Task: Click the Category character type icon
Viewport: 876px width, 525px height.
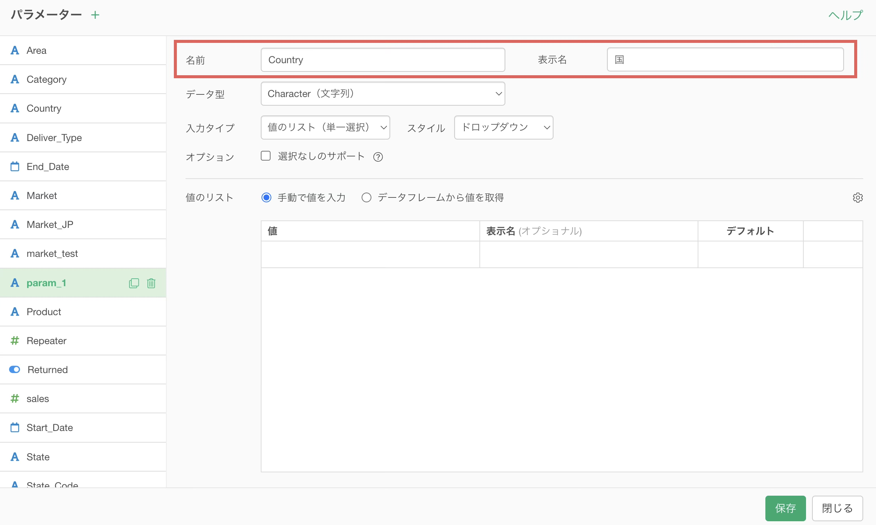Action: 15,79
